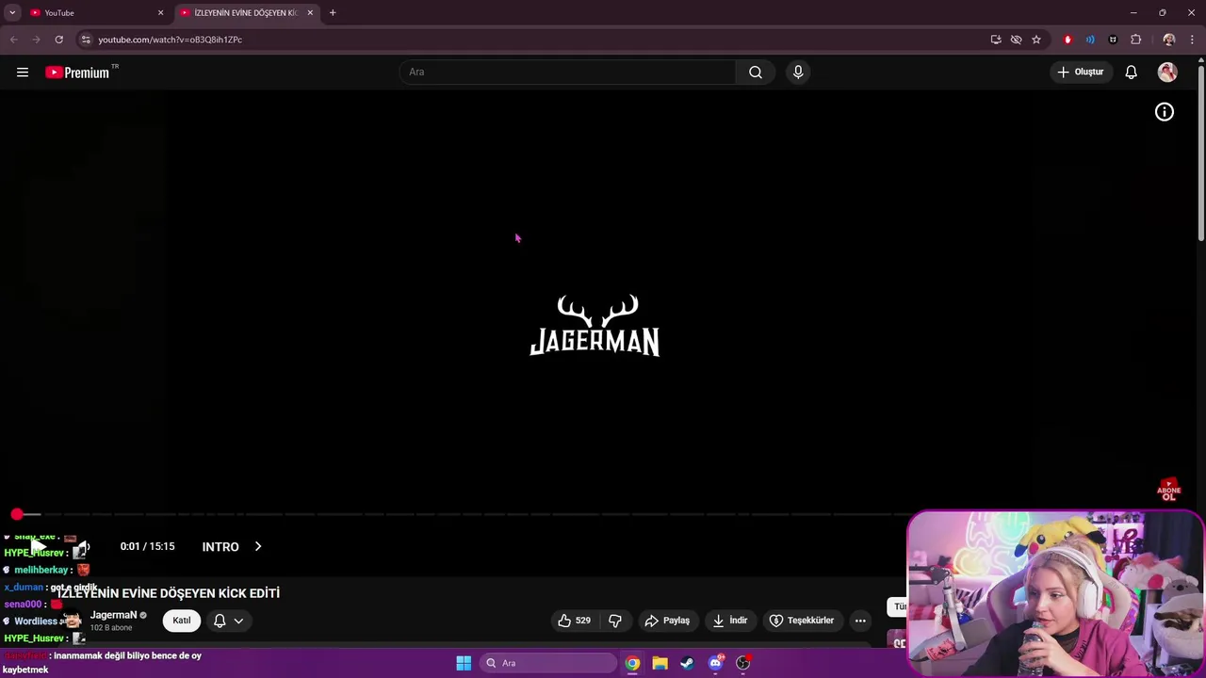Click the red progress bar scrubber
This screenshot has width=1206, height=678.
[x=17, y=514]
